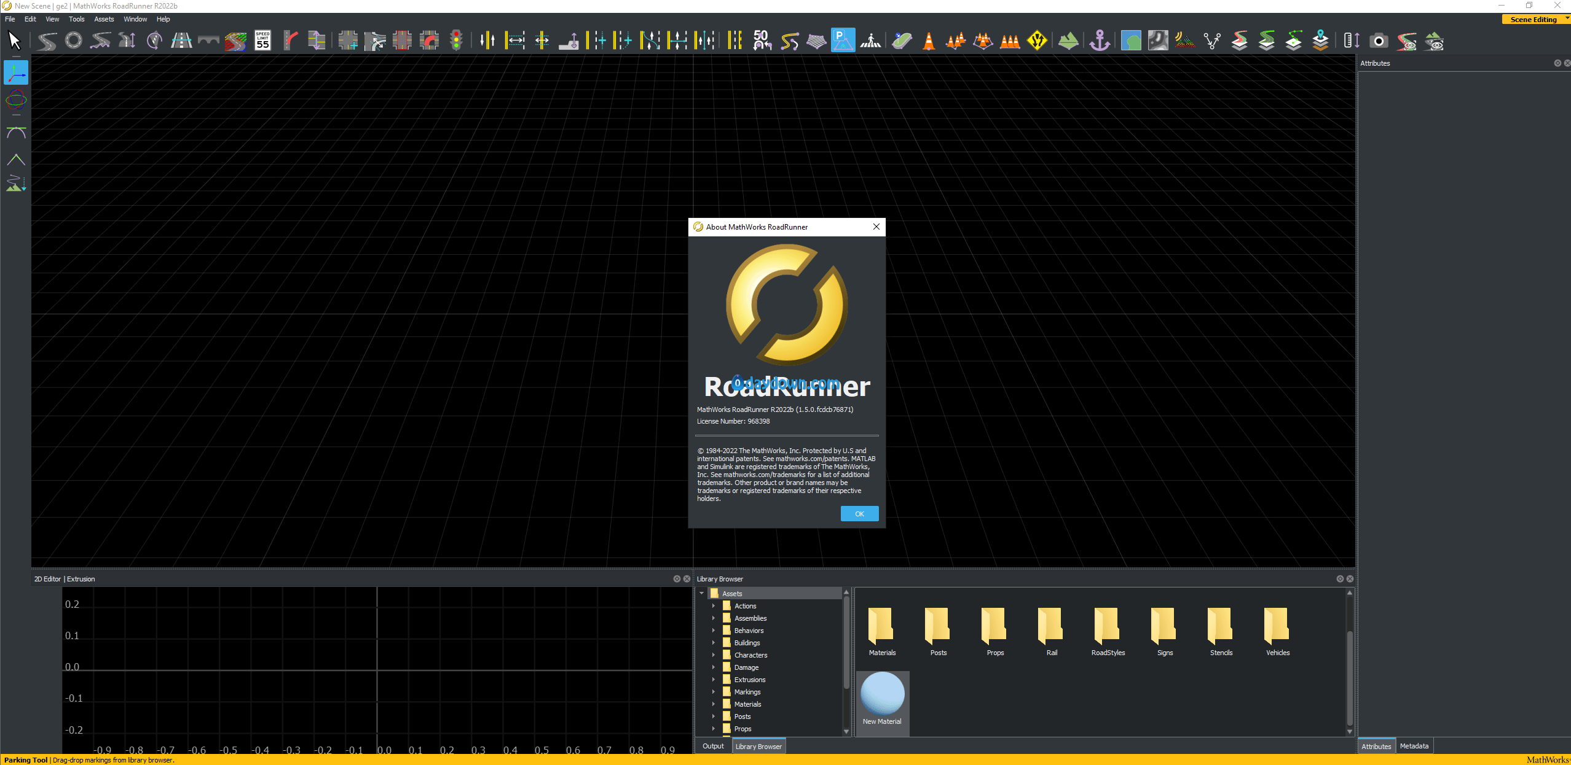Select the red curved junction corner tool
Viewport: 1571px width, 765px height.
coord(429,41)
